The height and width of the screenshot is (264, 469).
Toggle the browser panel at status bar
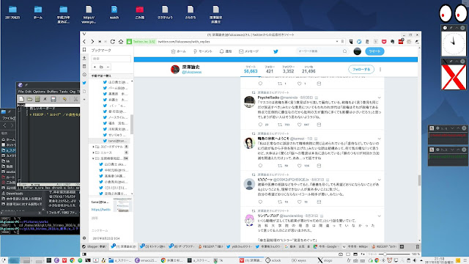coord(84,254)
